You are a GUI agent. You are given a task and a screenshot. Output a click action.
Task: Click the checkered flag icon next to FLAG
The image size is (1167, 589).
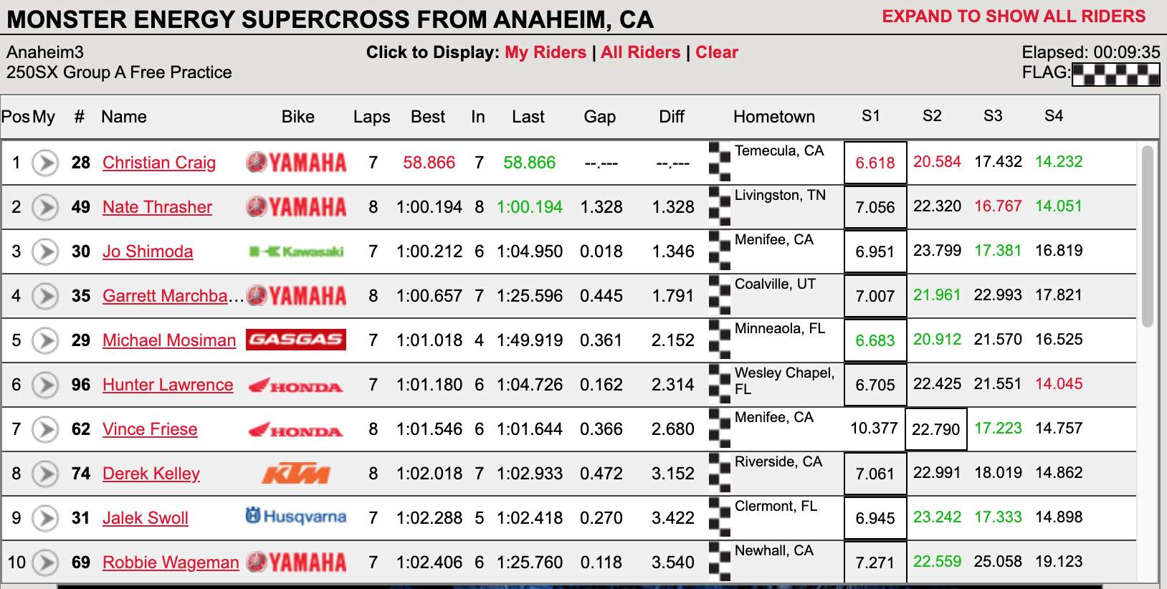pos(1116,74)
